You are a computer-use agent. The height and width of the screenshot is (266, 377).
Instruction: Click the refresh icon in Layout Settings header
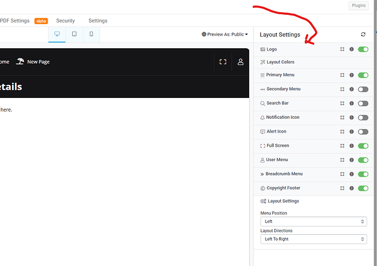[x=363, y=34]
